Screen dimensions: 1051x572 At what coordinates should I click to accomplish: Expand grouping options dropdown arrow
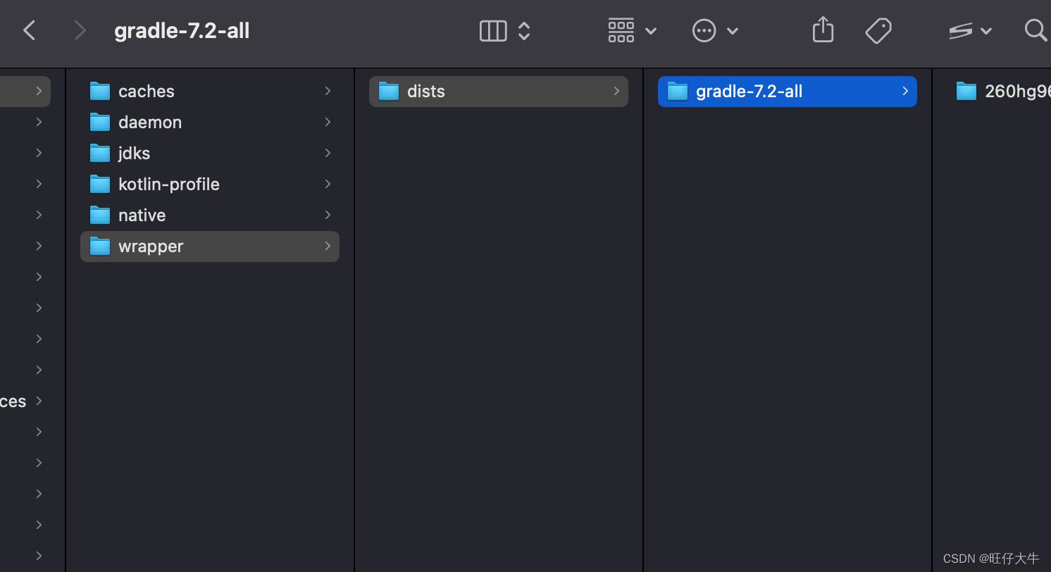651,31
